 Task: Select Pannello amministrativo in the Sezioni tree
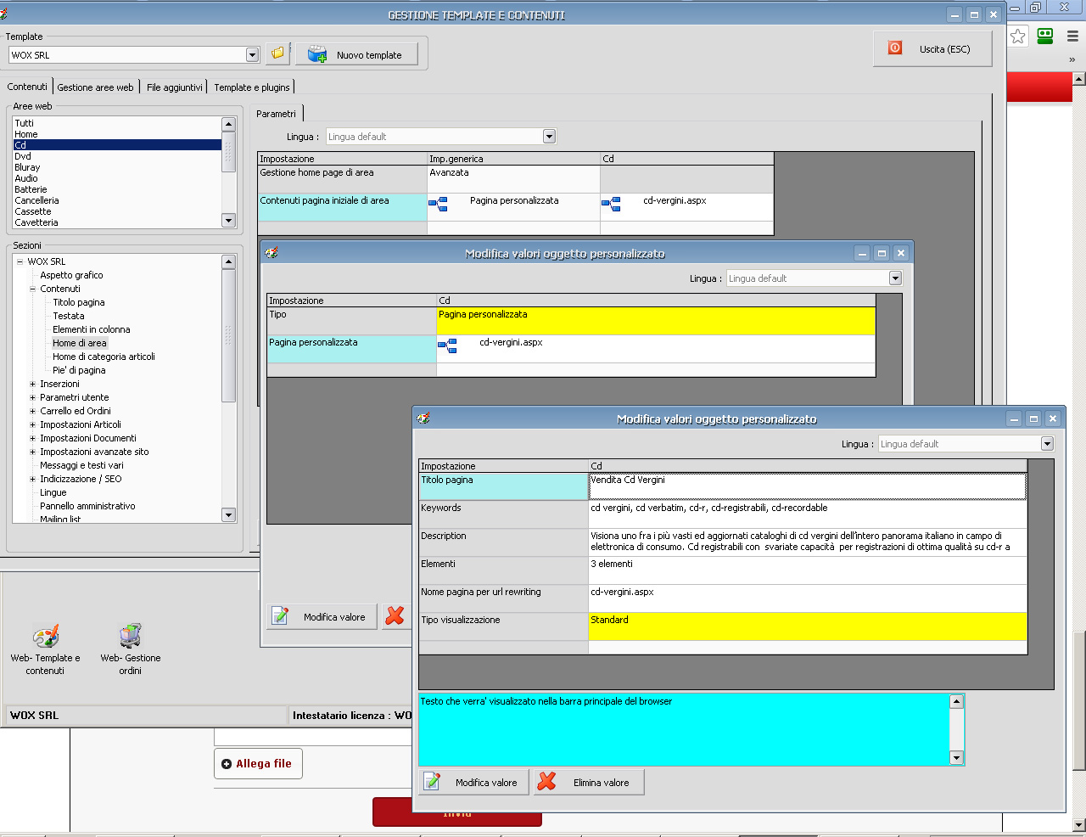87,506
